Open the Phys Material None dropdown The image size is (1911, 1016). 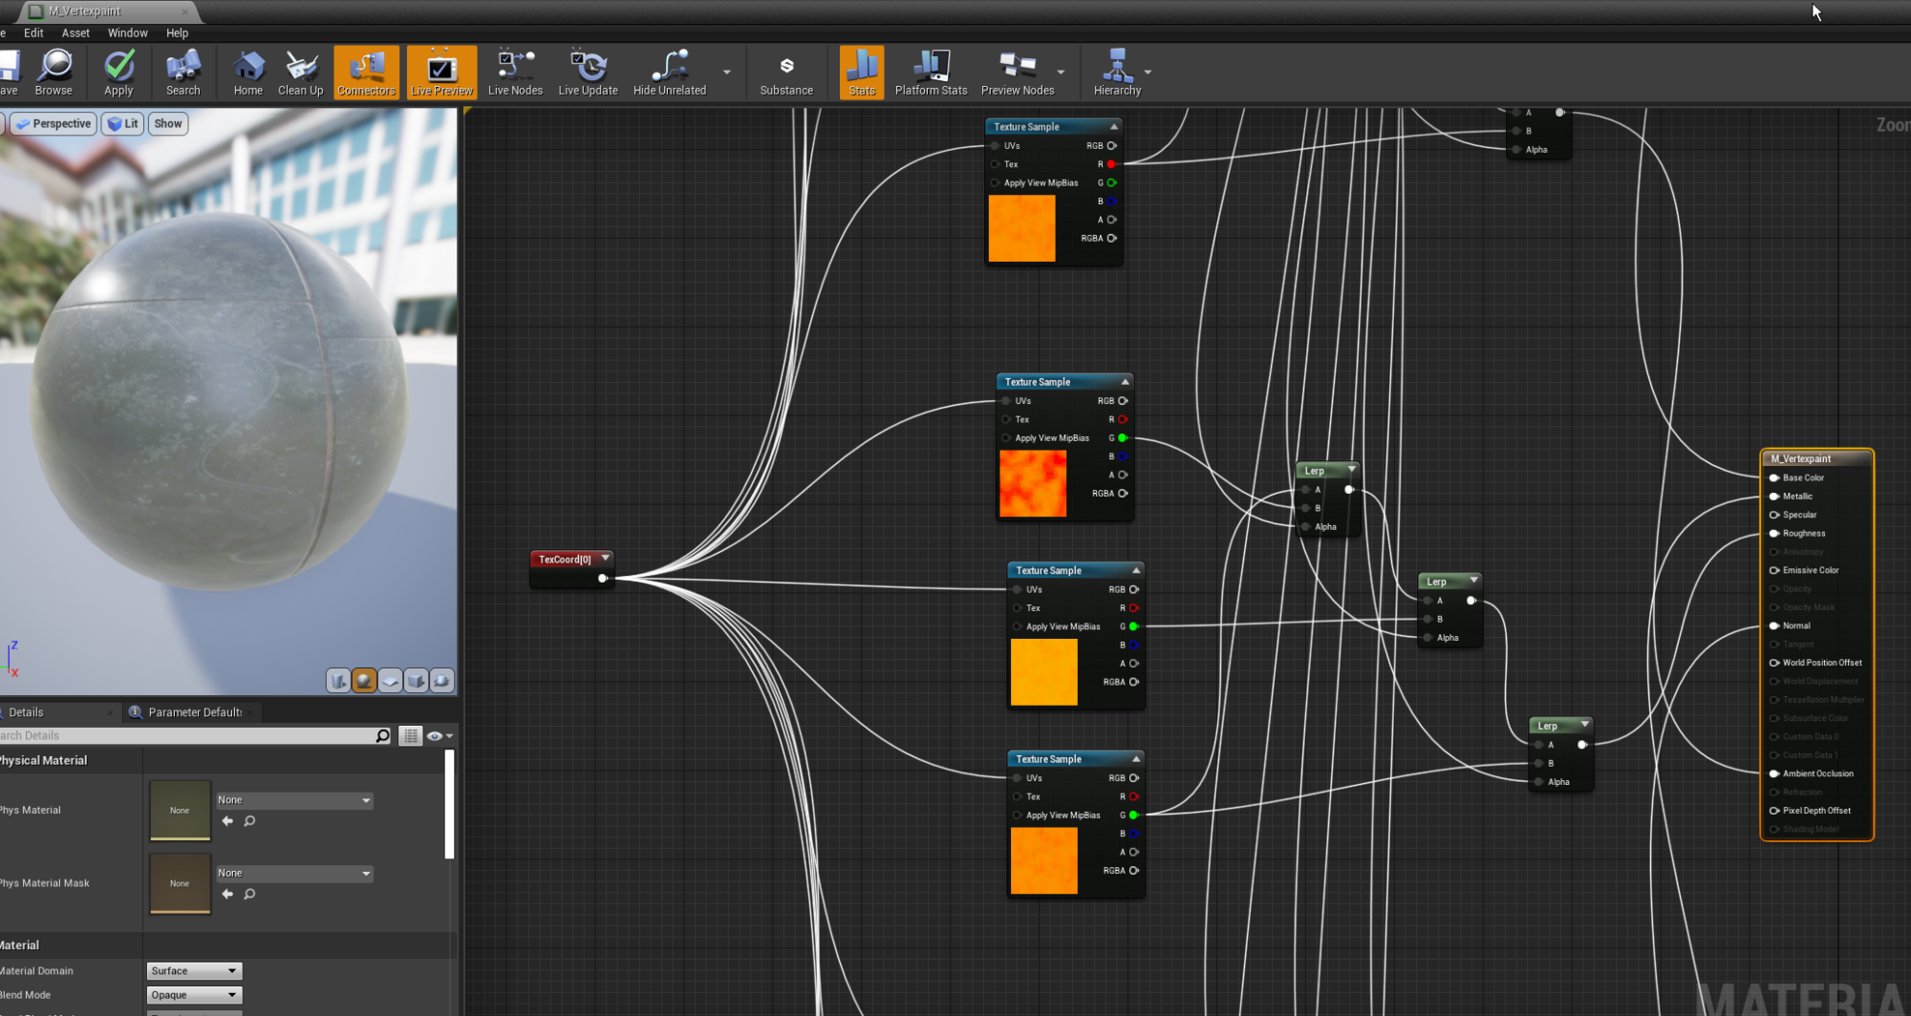[x=293, y=800]
